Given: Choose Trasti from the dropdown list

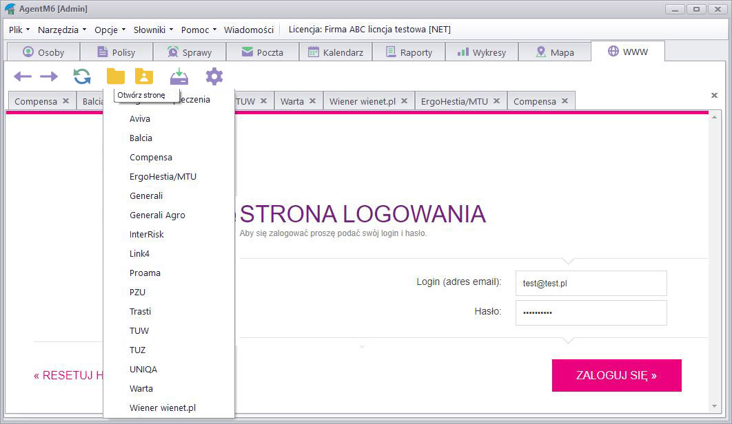Looking at the screenshot, I should pos(169,312).
